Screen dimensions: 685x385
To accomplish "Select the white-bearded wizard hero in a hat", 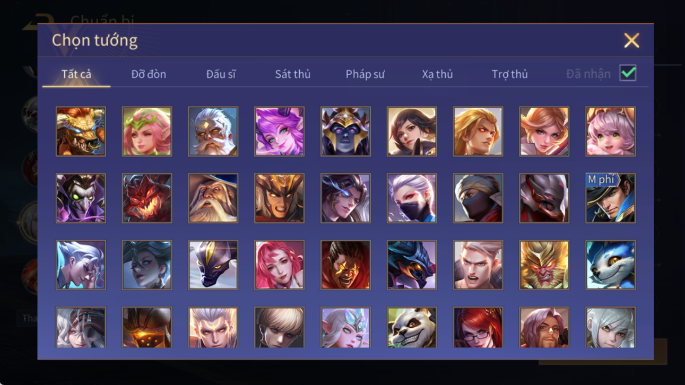I will pos(213,198).
